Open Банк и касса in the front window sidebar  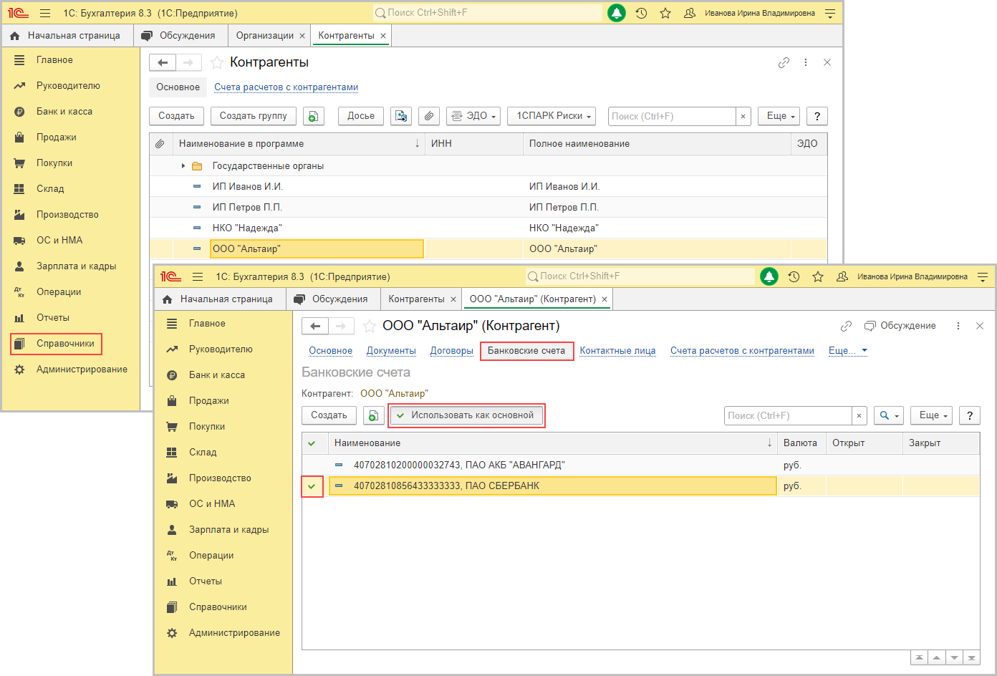216,375
